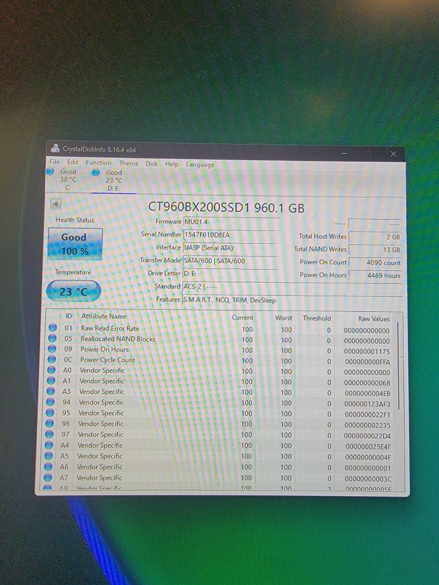The width and height of the screenshot is (439, 585).
Task: Click the CrystalDiskInfo title bar icon
Action: click(x=55, y=148)
